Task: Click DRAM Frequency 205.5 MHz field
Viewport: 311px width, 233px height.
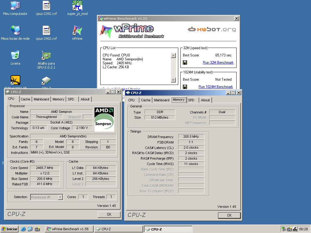Action: click(x=191, y=137)
